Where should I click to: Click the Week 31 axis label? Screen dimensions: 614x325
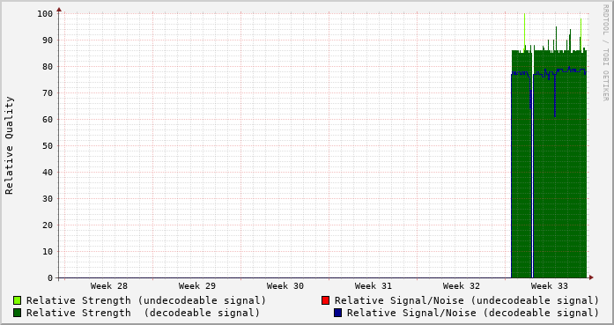374,286
